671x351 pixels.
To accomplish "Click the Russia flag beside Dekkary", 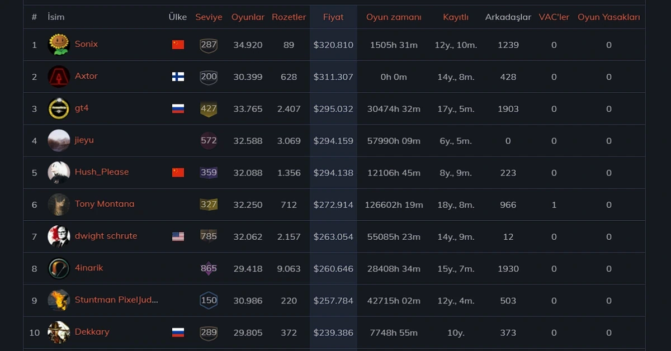I will click(178, 332).
